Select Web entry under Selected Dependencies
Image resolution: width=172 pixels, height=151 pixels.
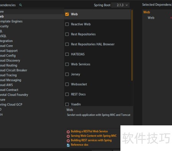pos(151,18)
